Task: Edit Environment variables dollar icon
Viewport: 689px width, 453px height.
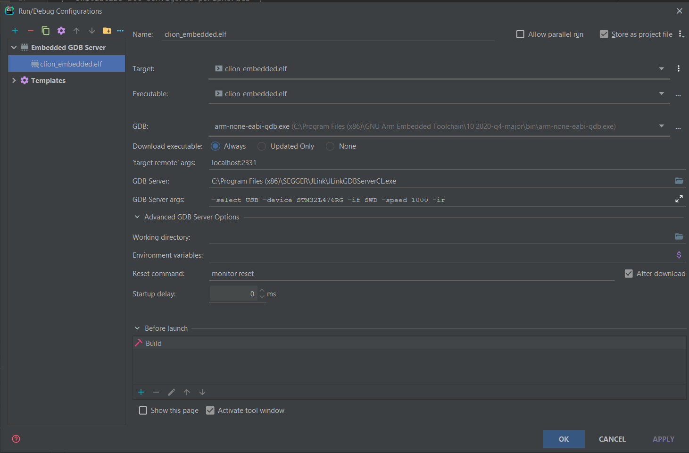Action: tap(679, 255)
